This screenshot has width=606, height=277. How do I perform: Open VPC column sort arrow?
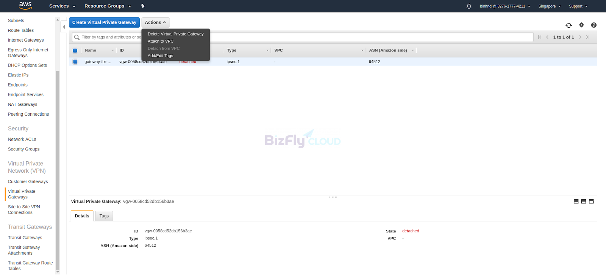point(362,51)
